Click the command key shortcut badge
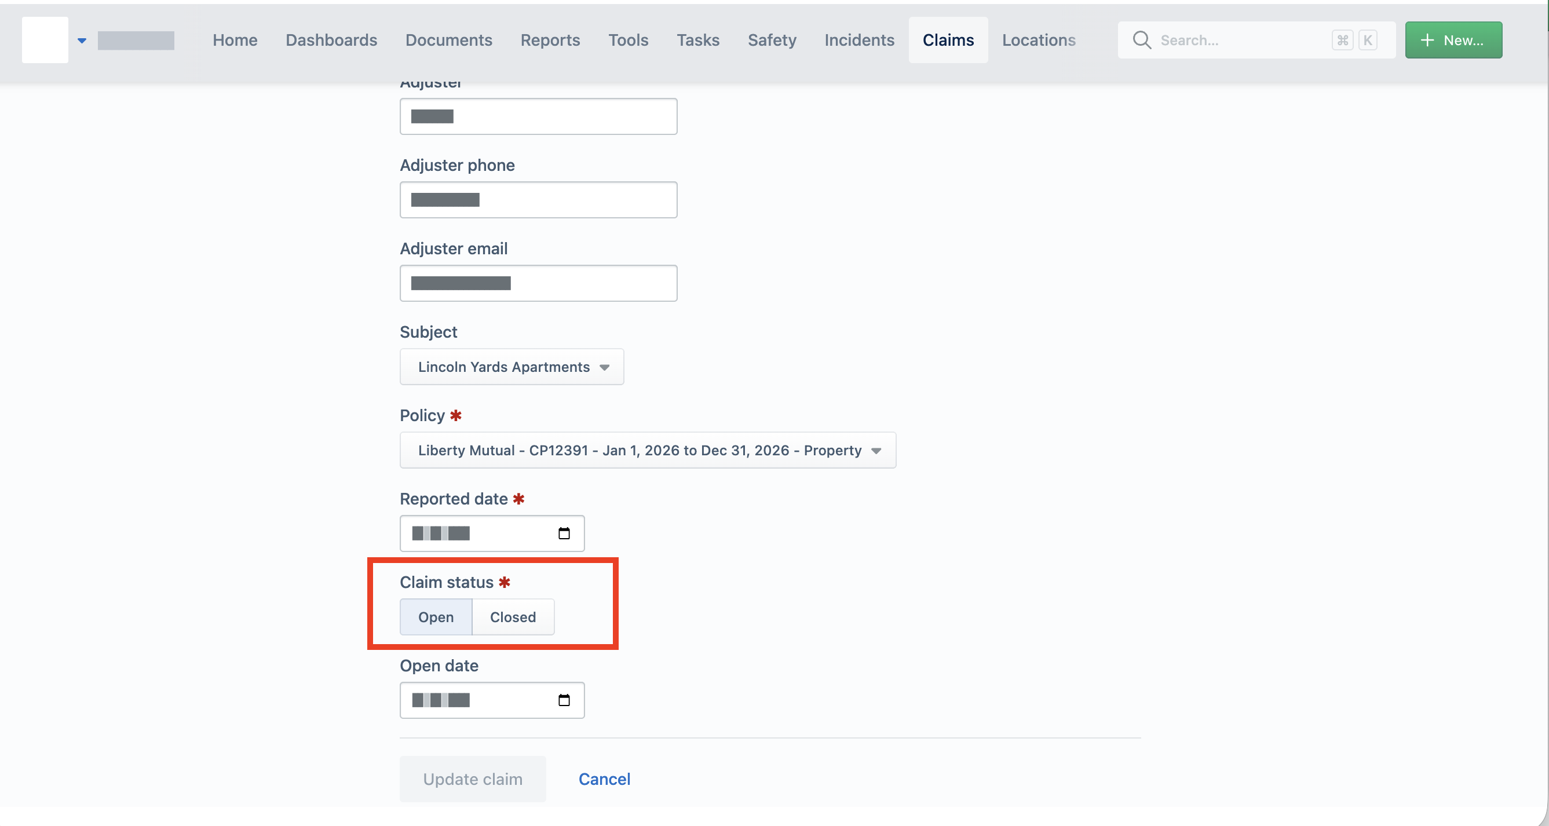1549x826 pixels. pyautogui.click(x=1342, y=41)
